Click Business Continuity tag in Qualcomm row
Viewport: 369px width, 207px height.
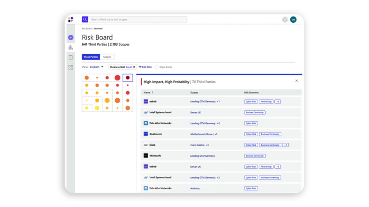point(270,134)
